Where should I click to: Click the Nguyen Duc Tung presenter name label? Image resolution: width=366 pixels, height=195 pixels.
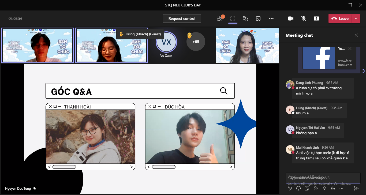point(18,189)
